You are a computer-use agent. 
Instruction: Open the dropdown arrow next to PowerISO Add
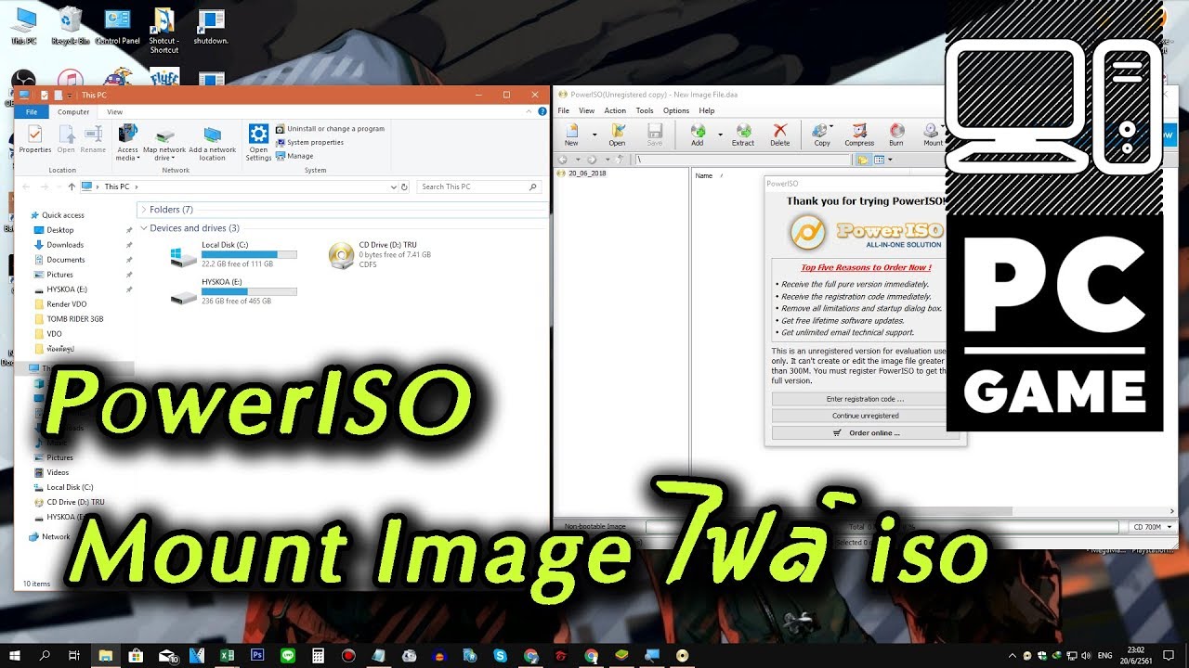[x=720, y=134]
